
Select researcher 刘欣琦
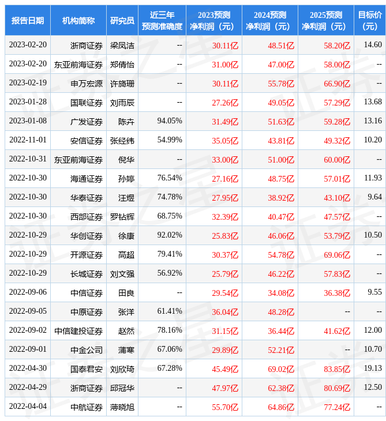click(x=122, y=369)
